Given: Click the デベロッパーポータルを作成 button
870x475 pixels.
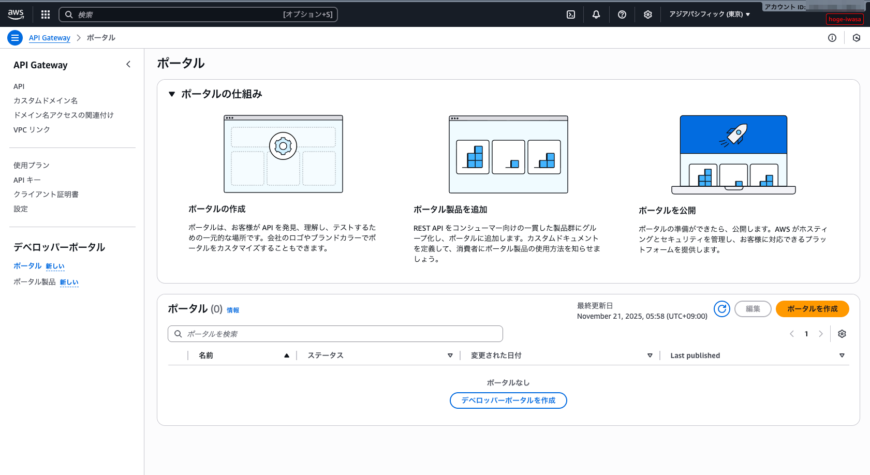Looking at the screenshot, I should (x=508, y=400).
